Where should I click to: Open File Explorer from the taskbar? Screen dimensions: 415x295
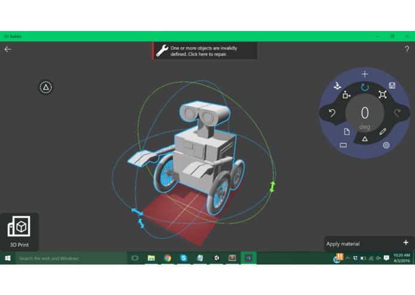tap(151, 258)
